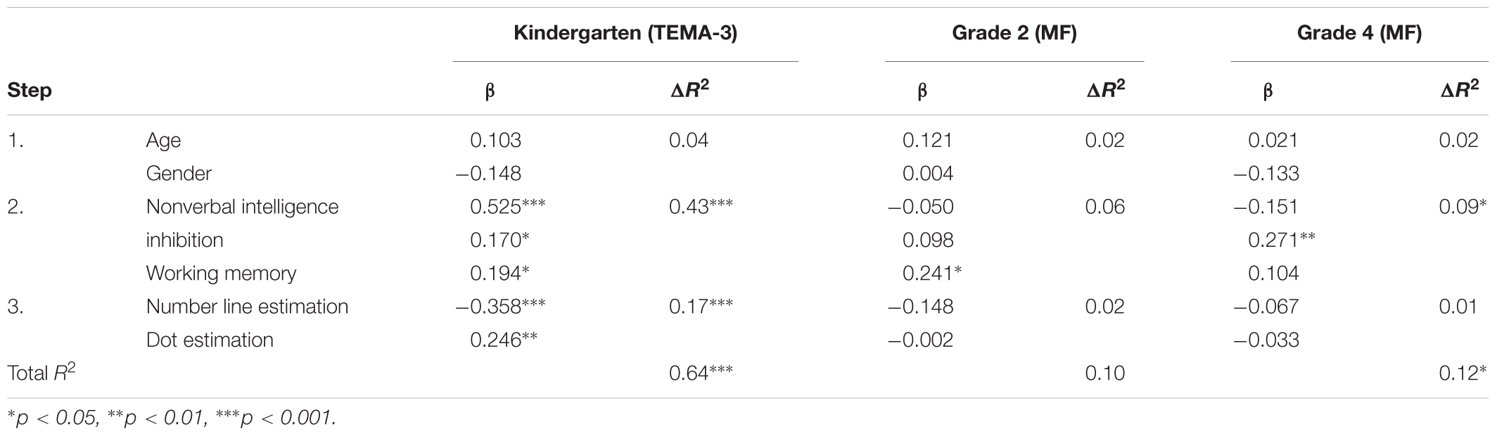Viewport: 1497px width, 436px height.
Task: Select the 0.271** inhibition Grade 4 value
Action: pyautogui.click(x=1282, y=240)
